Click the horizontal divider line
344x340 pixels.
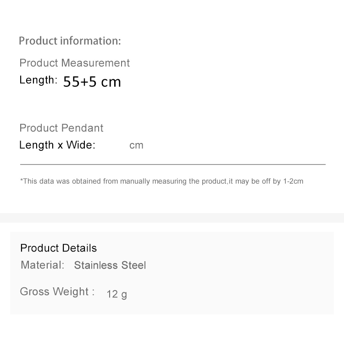pyautogui.click(x=173, y=164)
